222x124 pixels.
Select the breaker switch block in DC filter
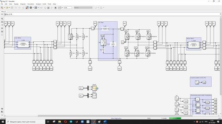(x=103, y=42)
